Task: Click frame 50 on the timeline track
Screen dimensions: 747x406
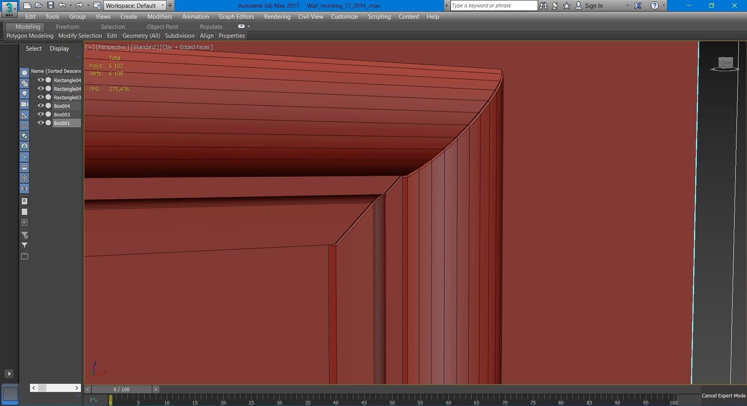Action: point(392,400)
